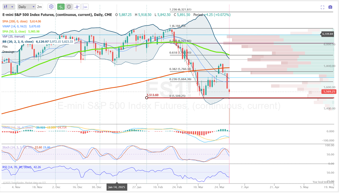Click the 10. Mar date axis label
339x195 pixels.
point(198,187)
